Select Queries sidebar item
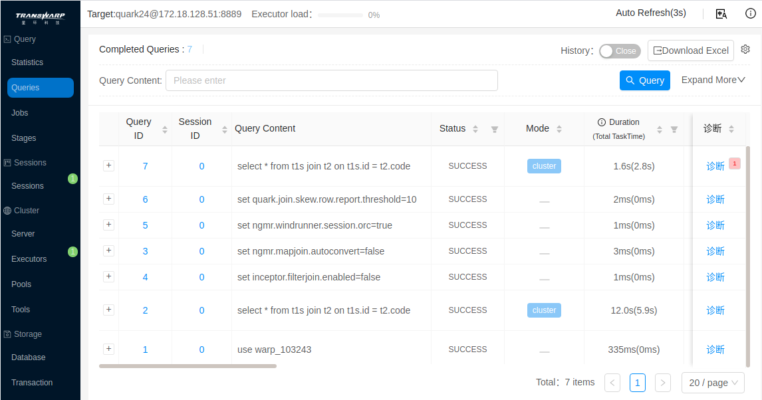Viewport: 762px width, 400px height. 41,88
